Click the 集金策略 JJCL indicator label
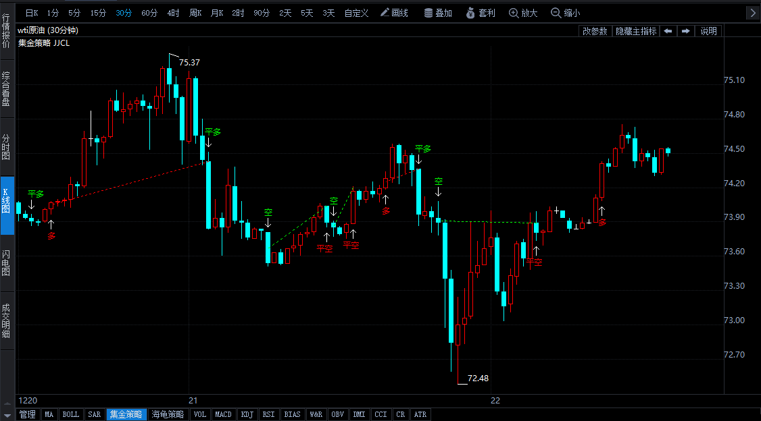 [x=44, y=43]
